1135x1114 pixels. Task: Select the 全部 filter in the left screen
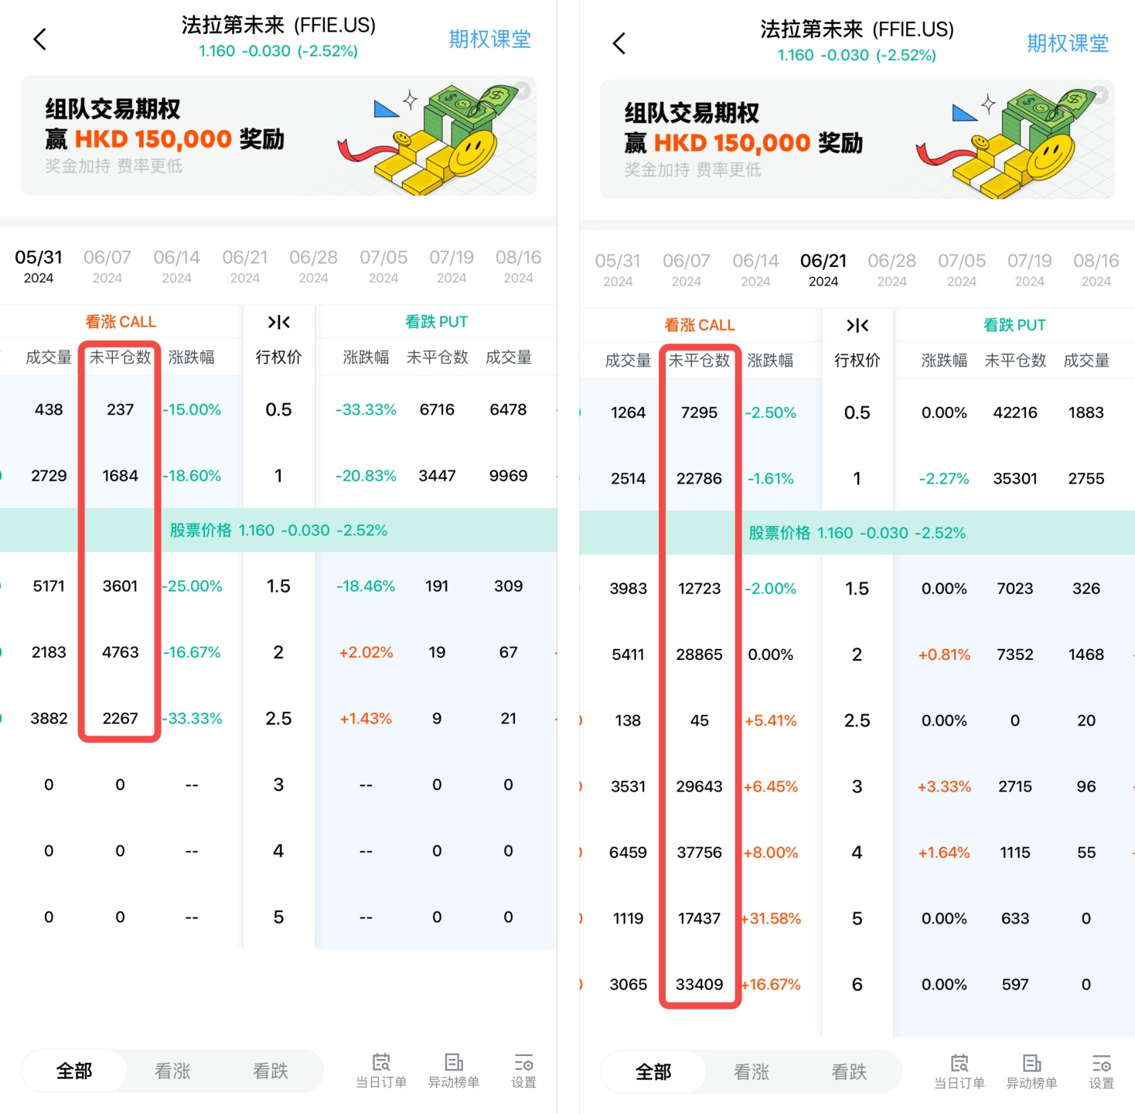(x=74, y=1071)
